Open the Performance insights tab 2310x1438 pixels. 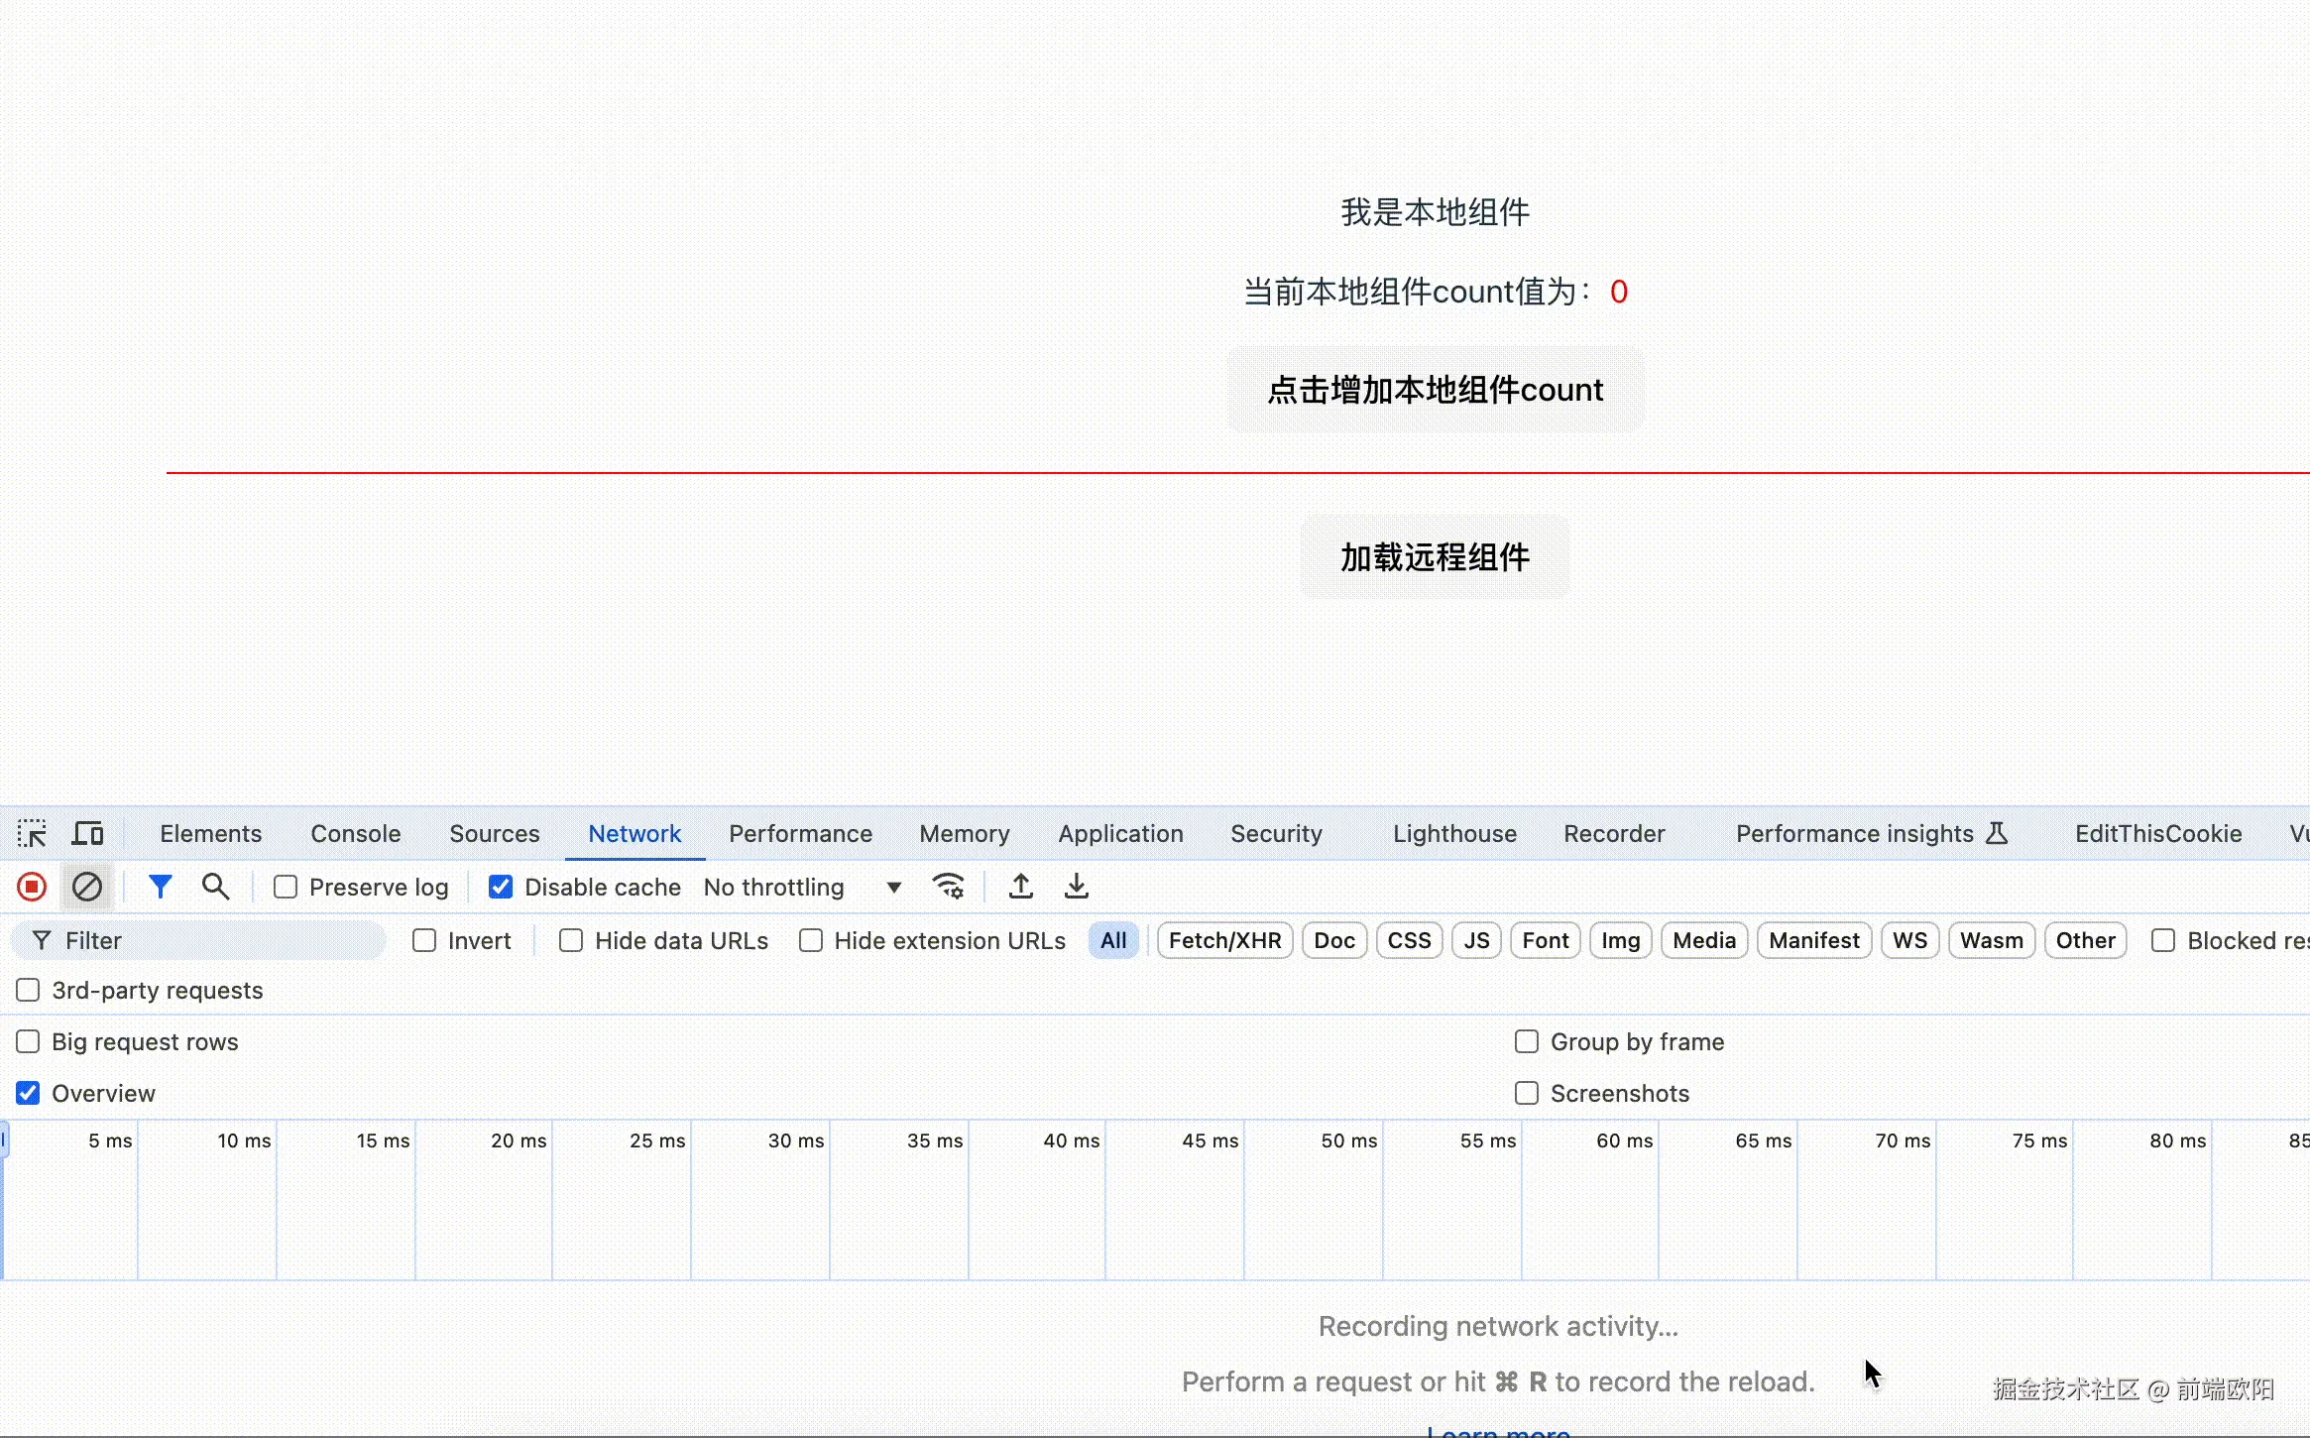pos(1854,833)
